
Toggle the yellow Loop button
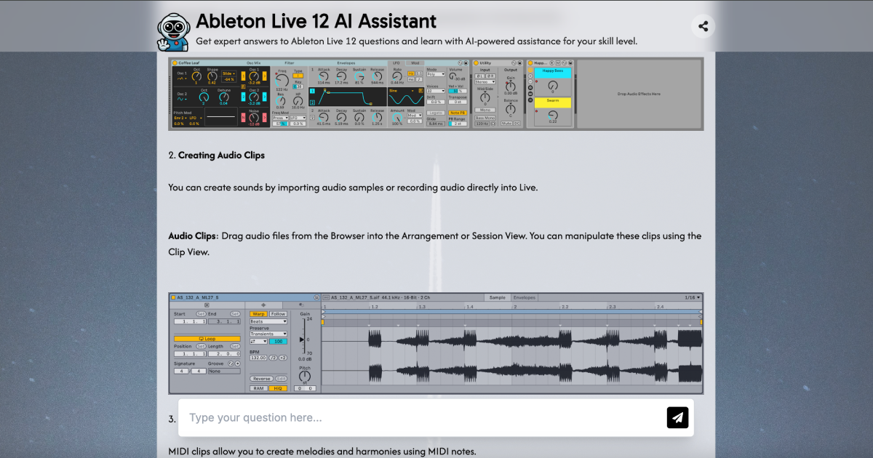coord(207,339)
